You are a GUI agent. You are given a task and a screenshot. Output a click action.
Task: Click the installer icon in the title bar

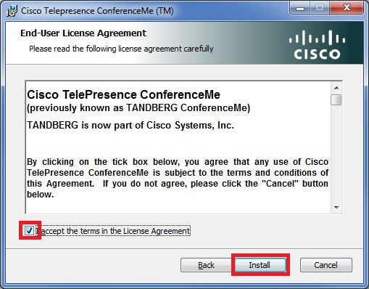pos(12,11)
